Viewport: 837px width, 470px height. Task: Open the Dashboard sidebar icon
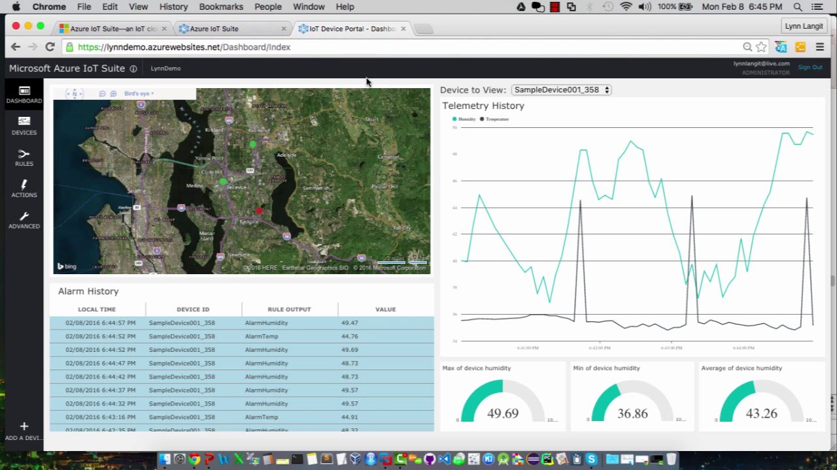(24, 95)
